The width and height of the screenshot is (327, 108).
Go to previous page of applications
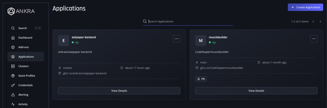point(313,22)
